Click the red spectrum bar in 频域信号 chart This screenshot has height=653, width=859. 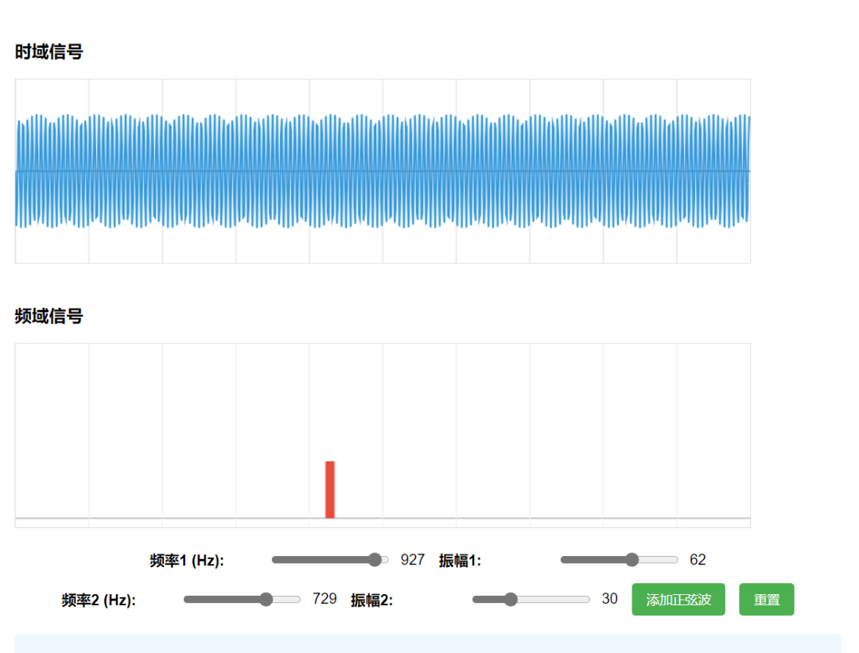tap(330, 489)
